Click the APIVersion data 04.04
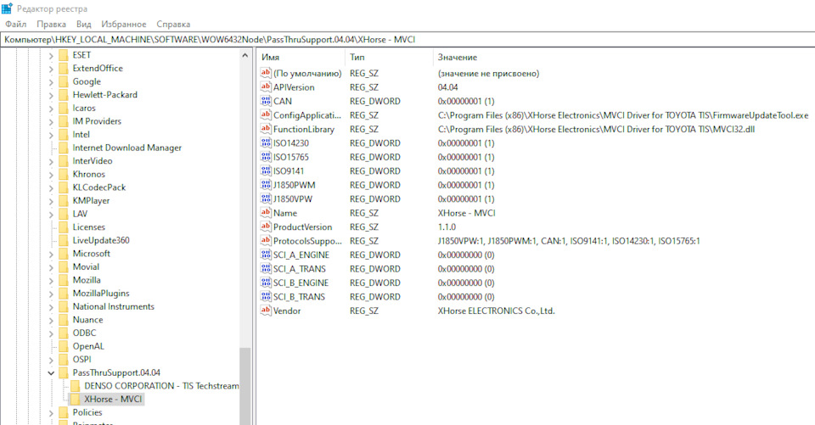Viewport: 815px width, 425px height. (447, 87)
